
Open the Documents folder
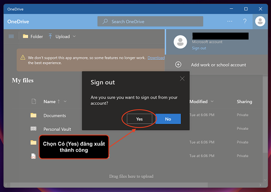click(x=55, y=115)
